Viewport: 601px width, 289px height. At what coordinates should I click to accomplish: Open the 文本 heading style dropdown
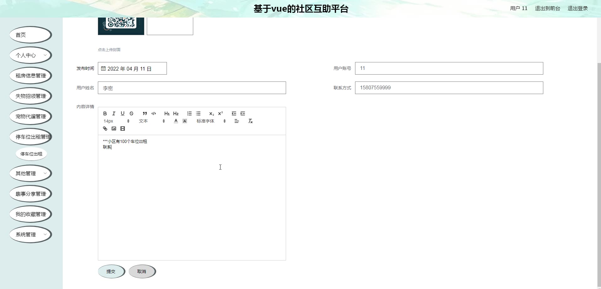click(152, 121)
